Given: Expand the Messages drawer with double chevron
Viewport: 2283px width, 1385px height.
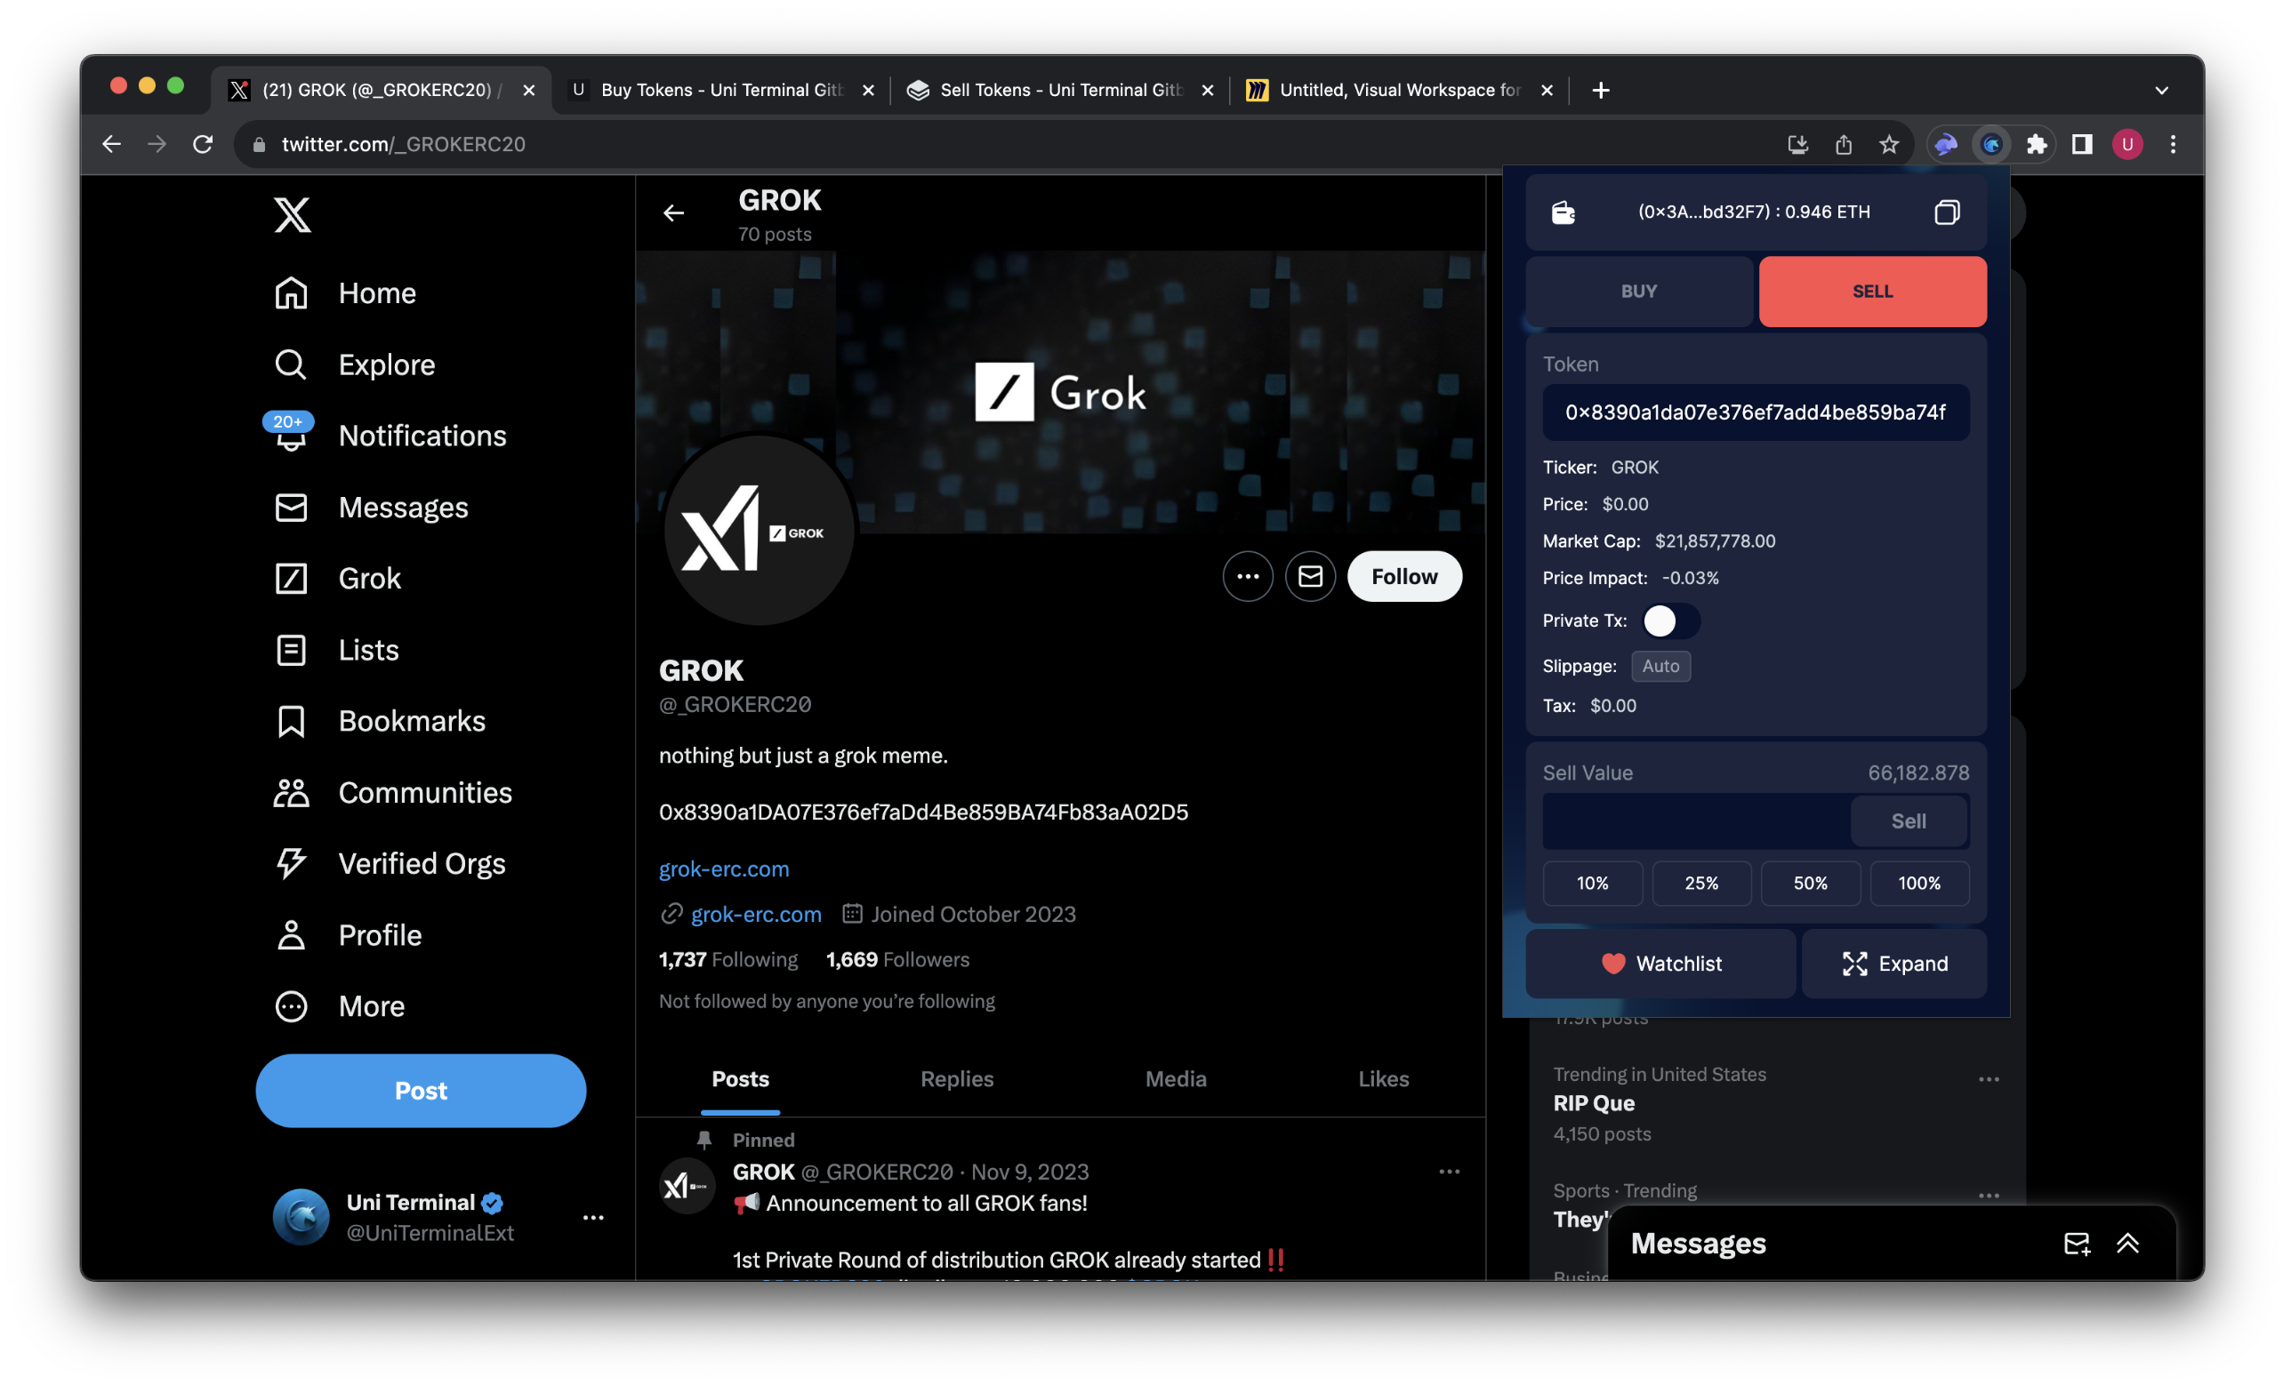Looking at the screenshot, I should (x=2127, y=1244).
